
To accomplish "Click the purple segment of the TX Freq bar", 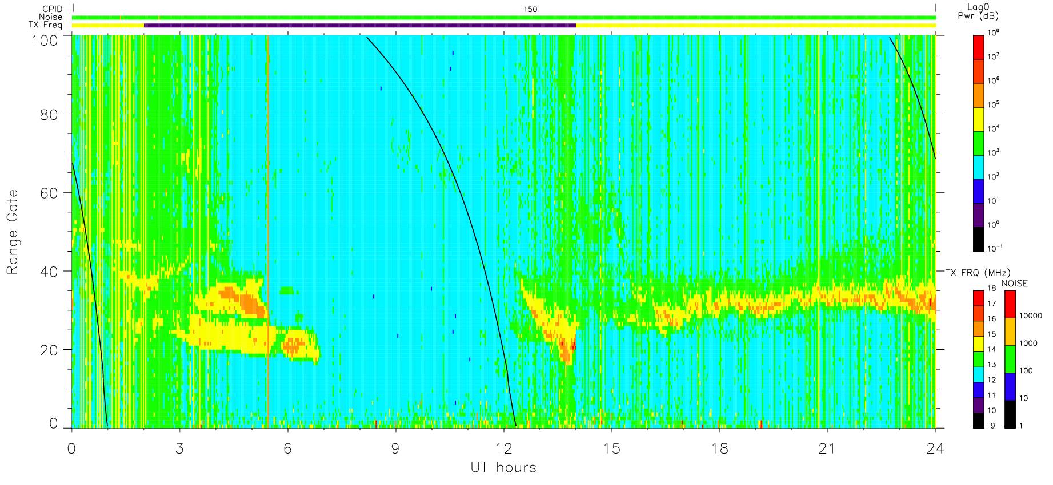I will [x=360, y=25].
